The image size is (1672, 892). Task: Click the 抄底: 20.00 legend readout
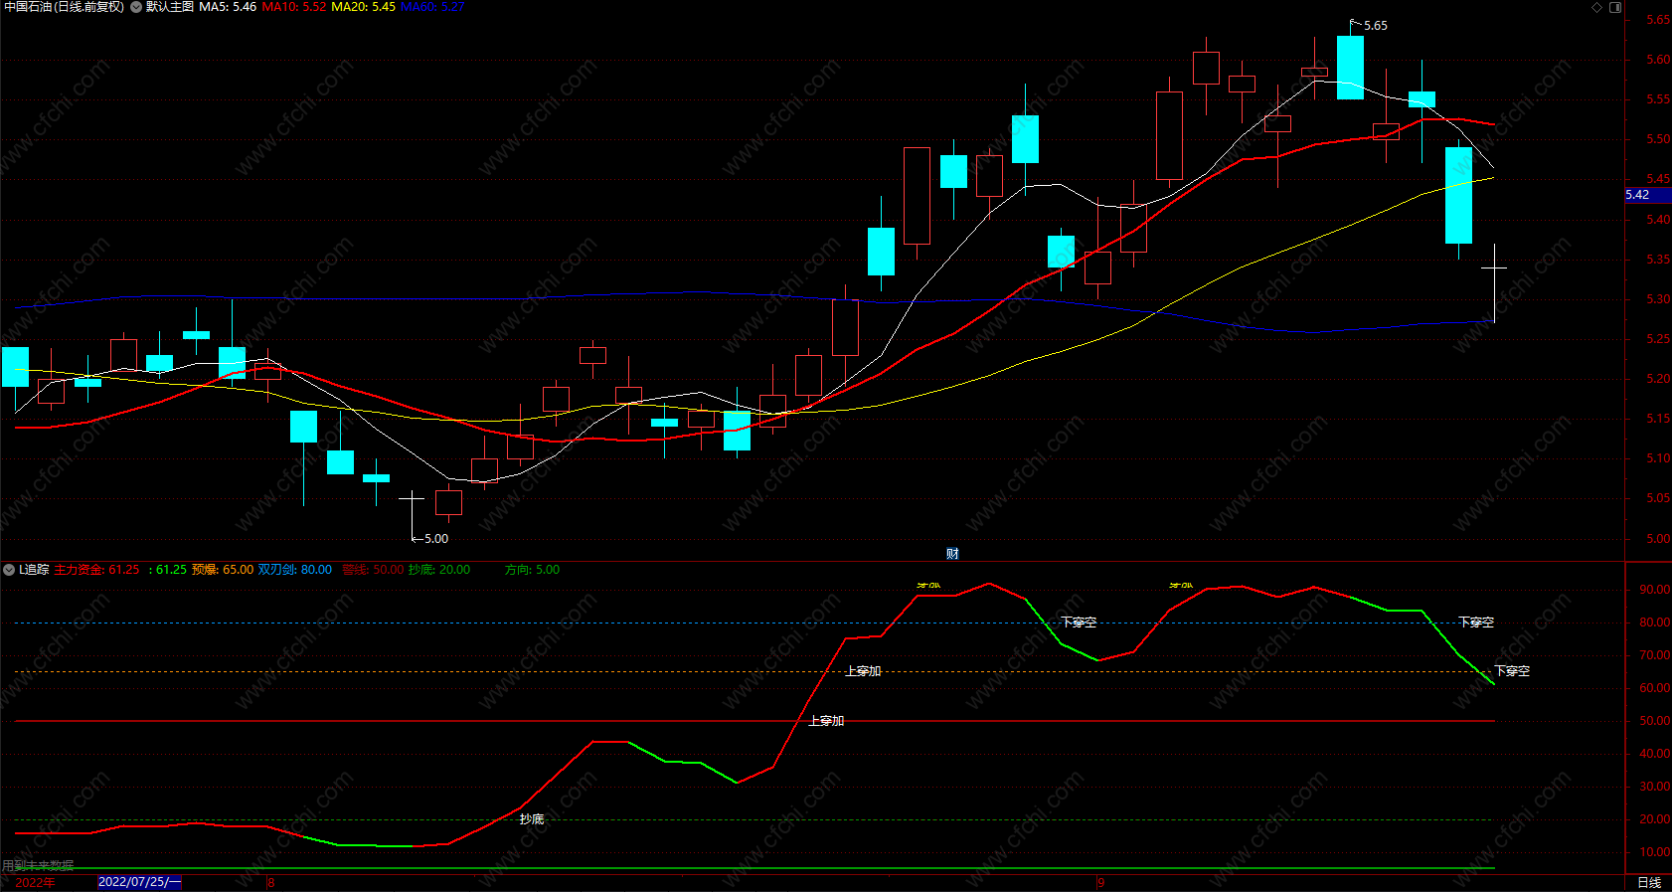(x=439, y=570)
